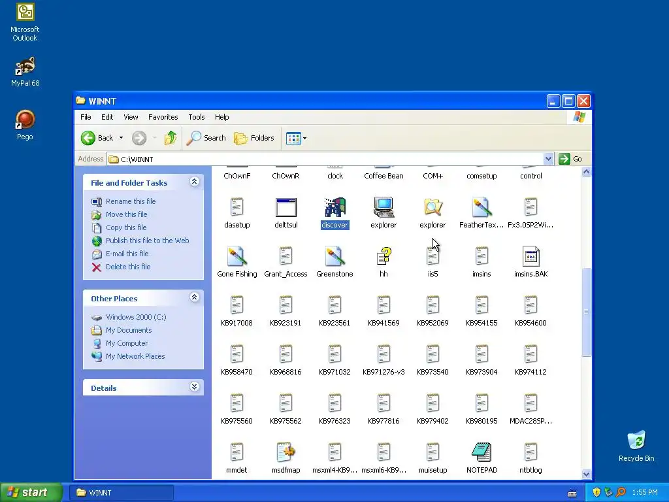Select the NOTEPAD application icon
Screen dimensions: 669x502
[x=481, y=452]
